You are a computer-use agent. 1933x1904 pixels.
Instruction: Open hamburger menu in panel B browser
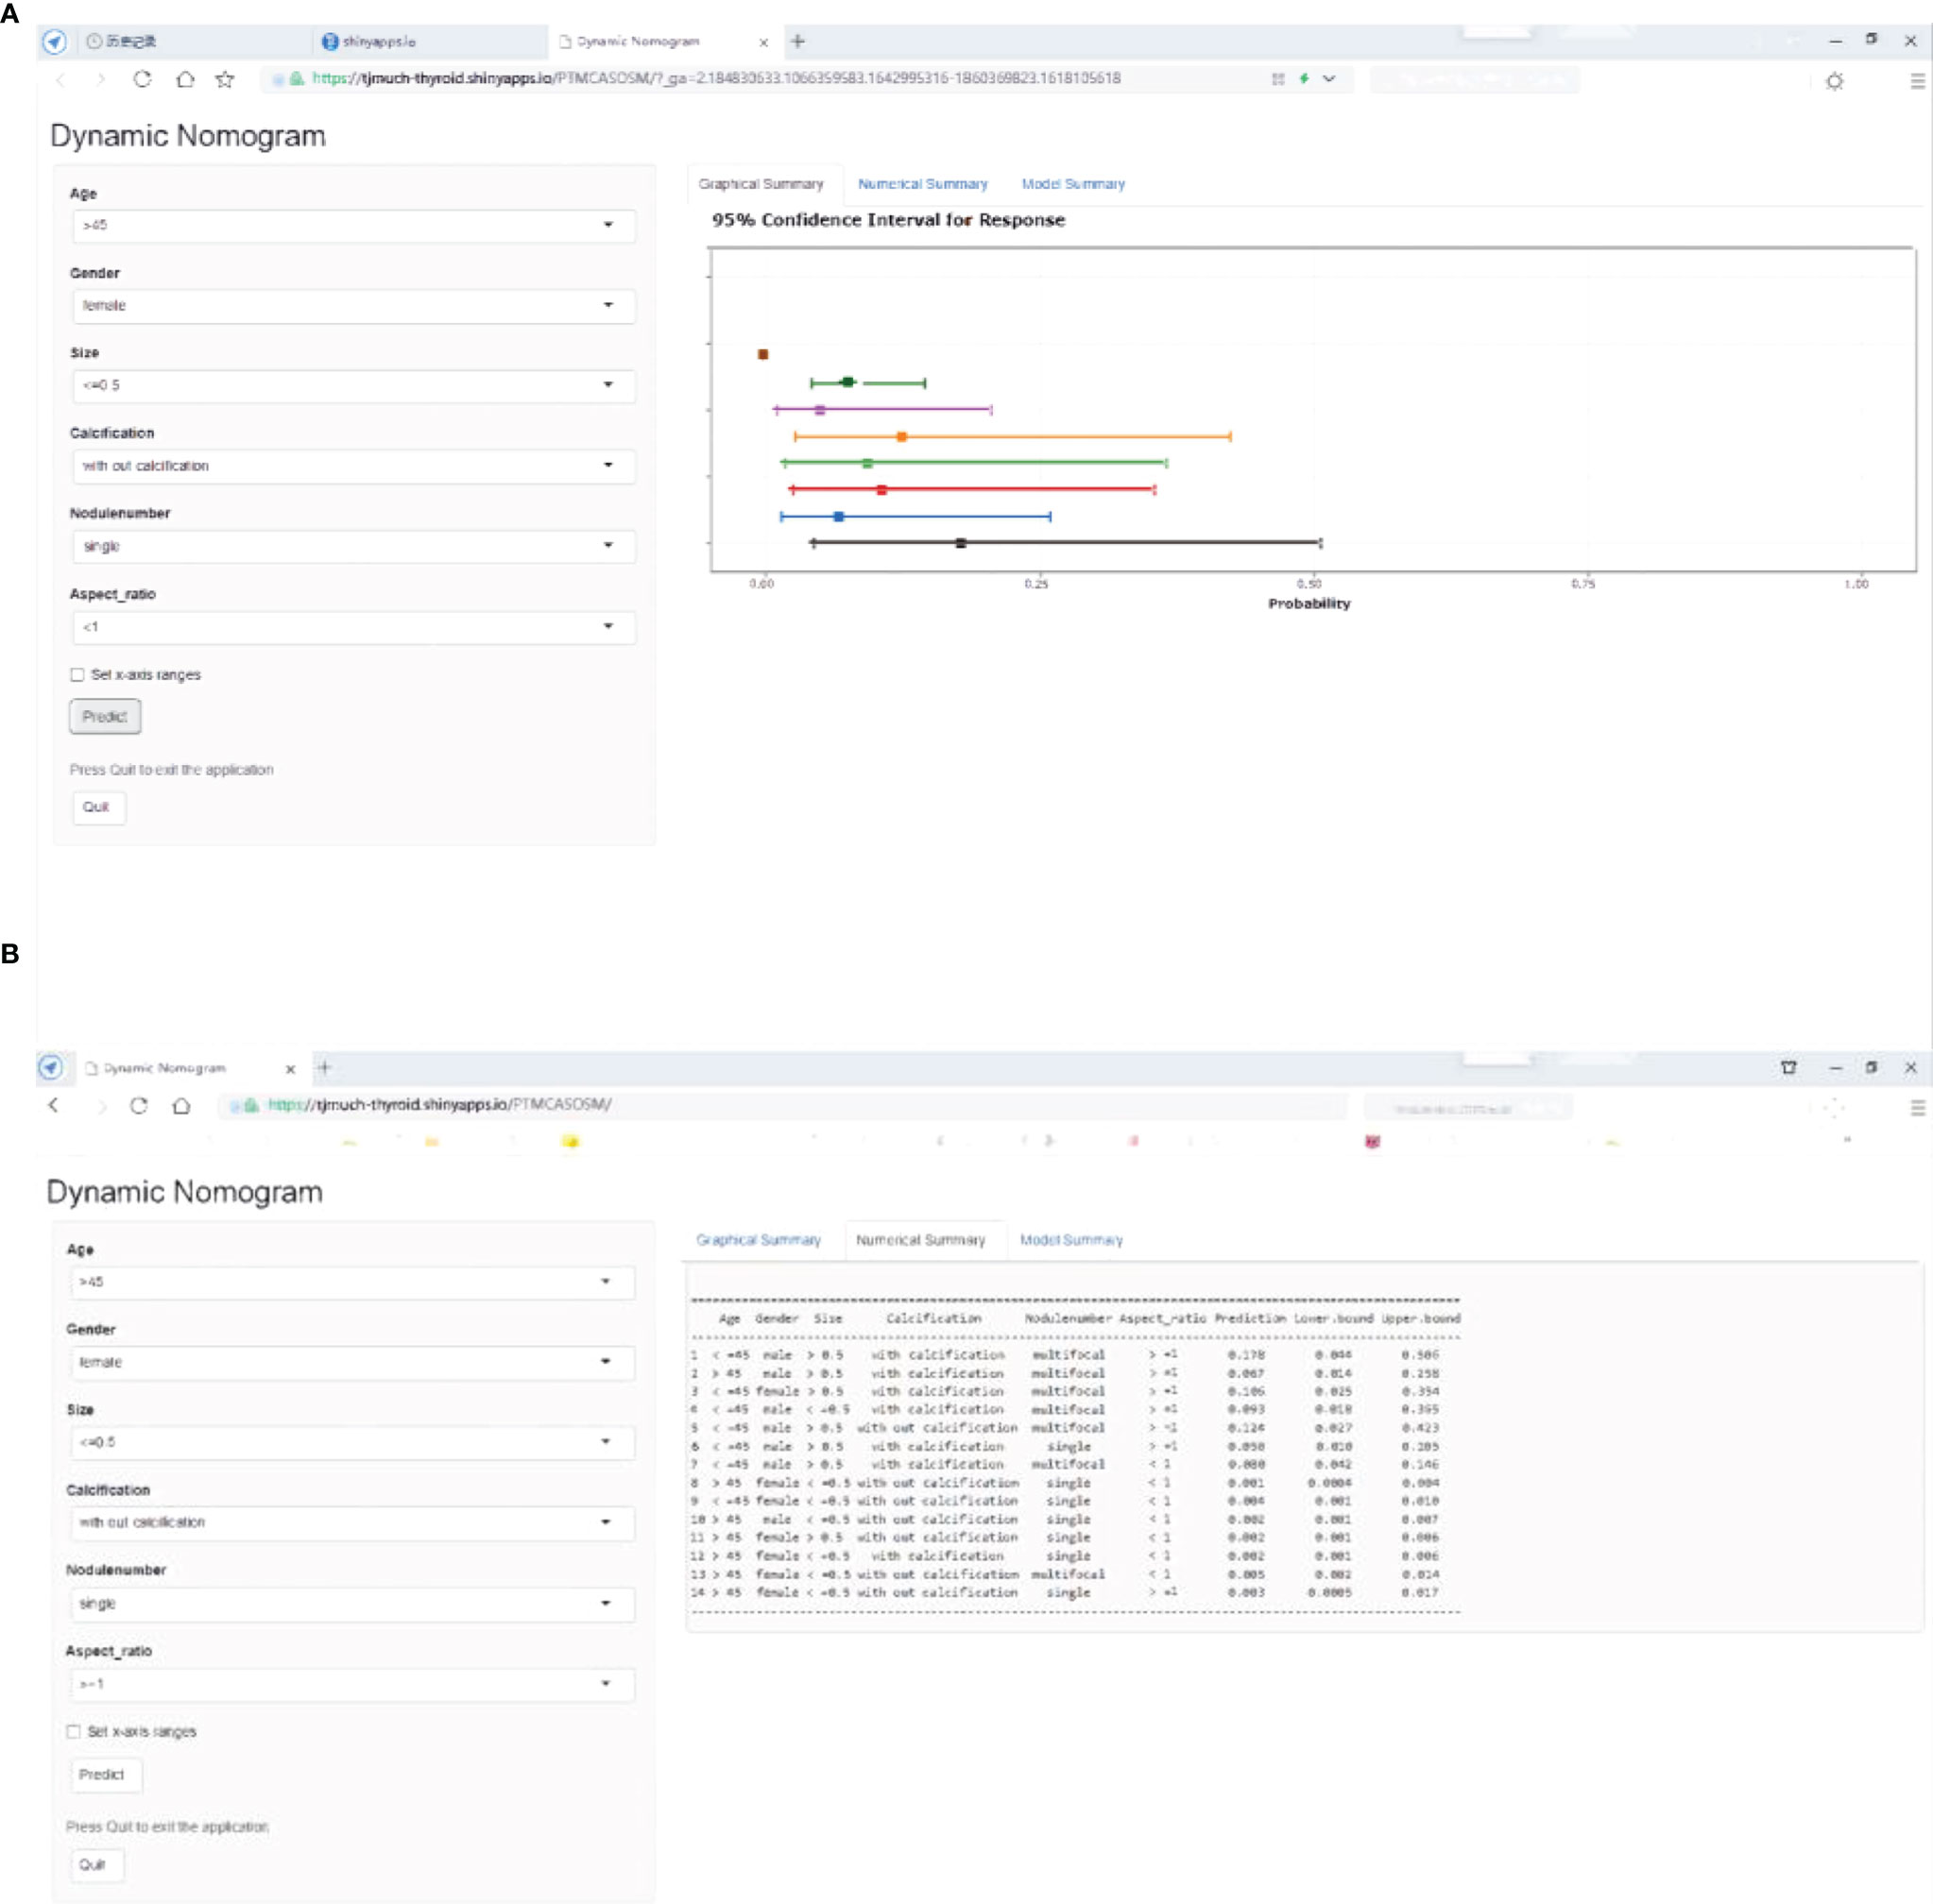1917,1107
